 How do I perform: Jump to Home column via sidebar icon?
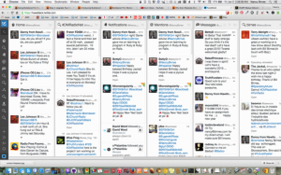[x=4, y=41]
